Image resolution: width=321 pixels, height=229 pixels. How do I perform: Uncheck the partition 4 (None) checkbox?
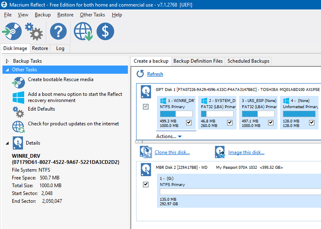coord(312,122)
